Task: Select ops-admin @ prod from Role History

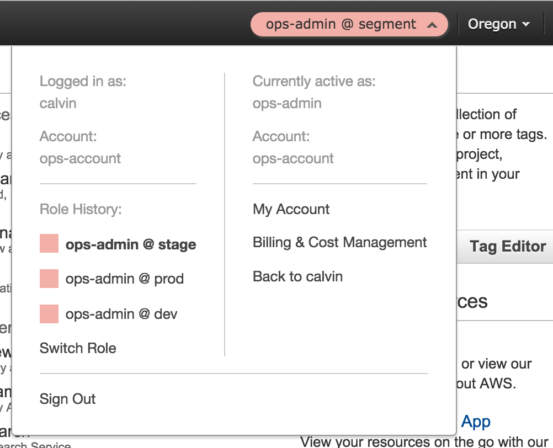Action: click(124, 279)
